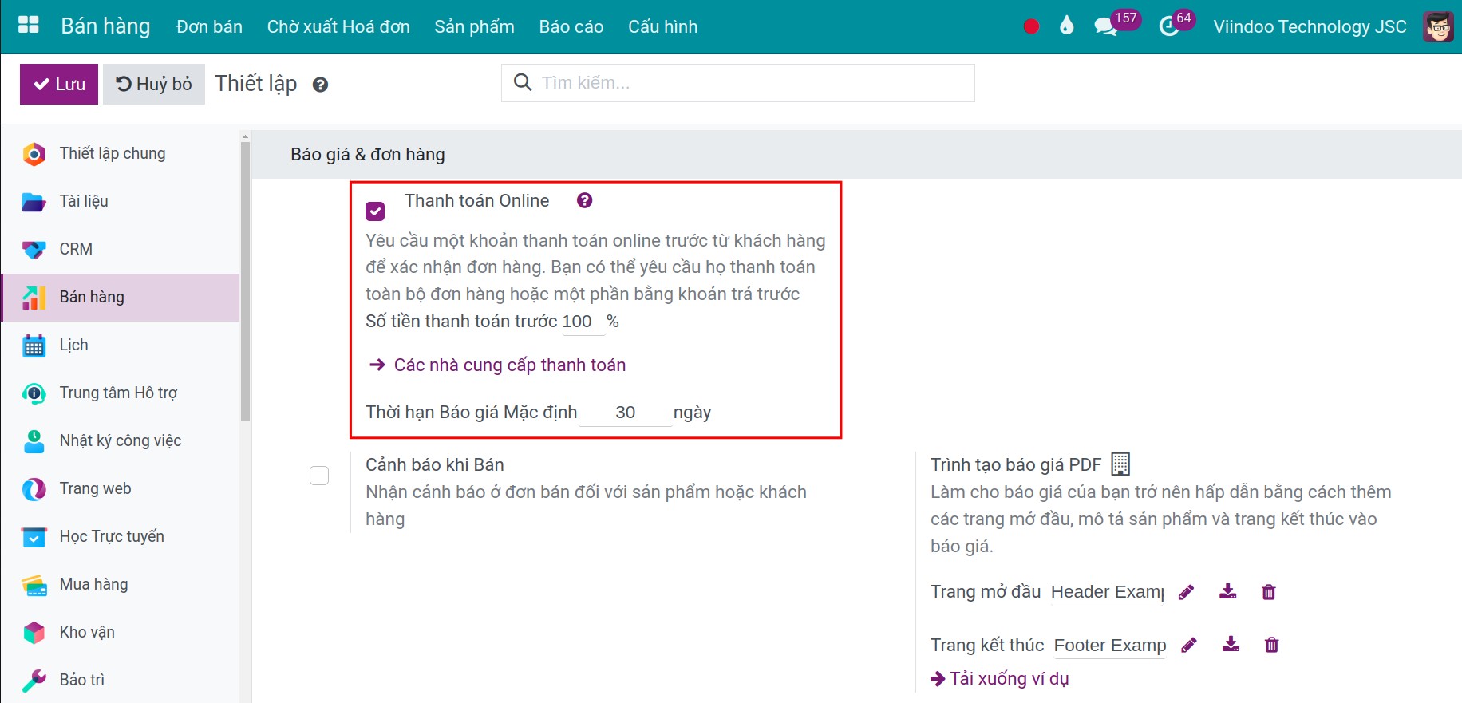Open Lịch settings section
The width and height of the screenshot is (1462, 703).
[x=121, y=345]
